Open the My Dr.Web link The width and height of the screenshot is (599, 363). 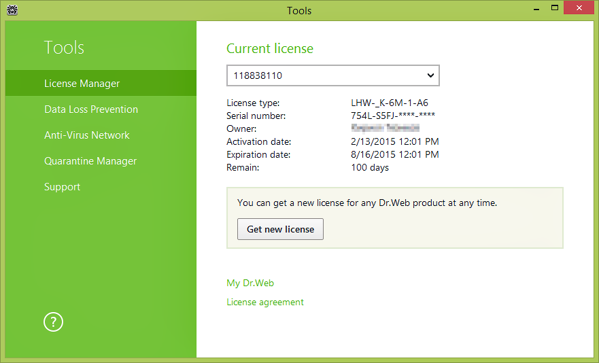click(250, 283)
